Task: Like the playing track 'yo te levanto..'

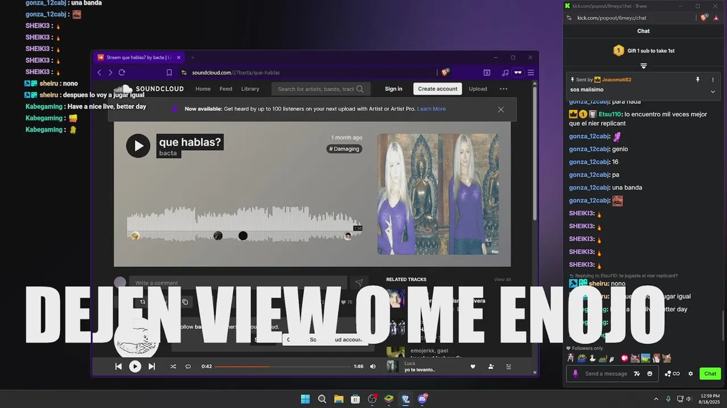Action: pos(473,367)
